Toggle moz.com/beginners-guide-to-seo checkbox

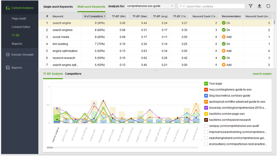[206, 90]
